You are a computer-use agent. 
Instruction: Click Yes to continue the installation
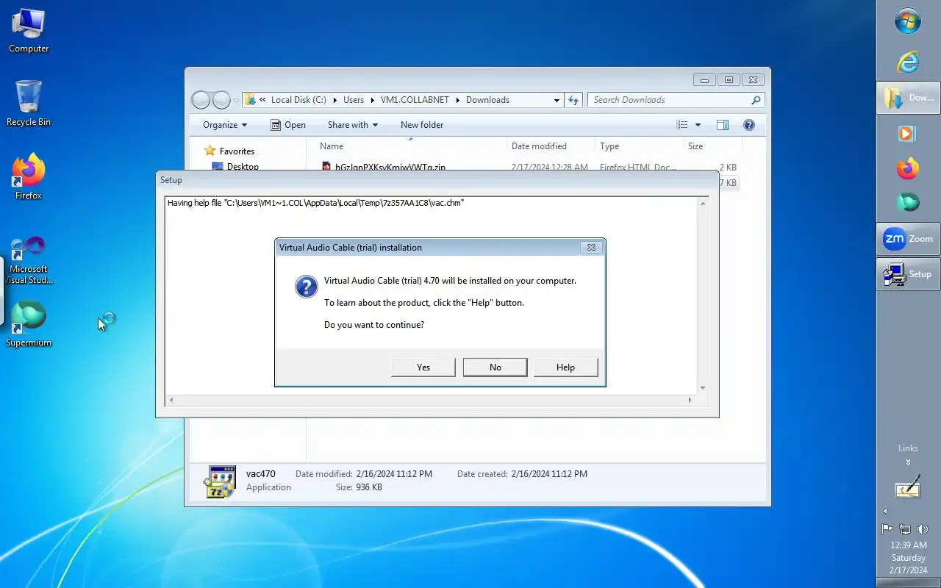[x=423, y=367]
